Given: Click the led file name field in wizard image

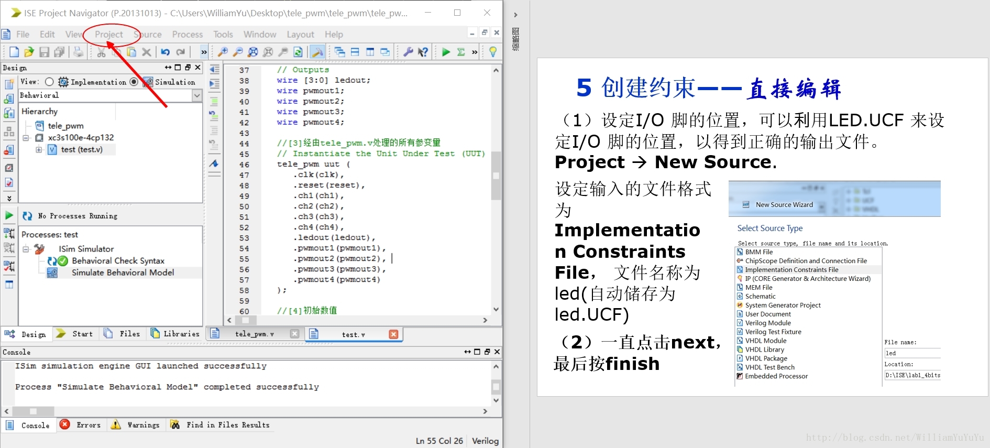Looking at the screenshot, I should click(912, 353).
